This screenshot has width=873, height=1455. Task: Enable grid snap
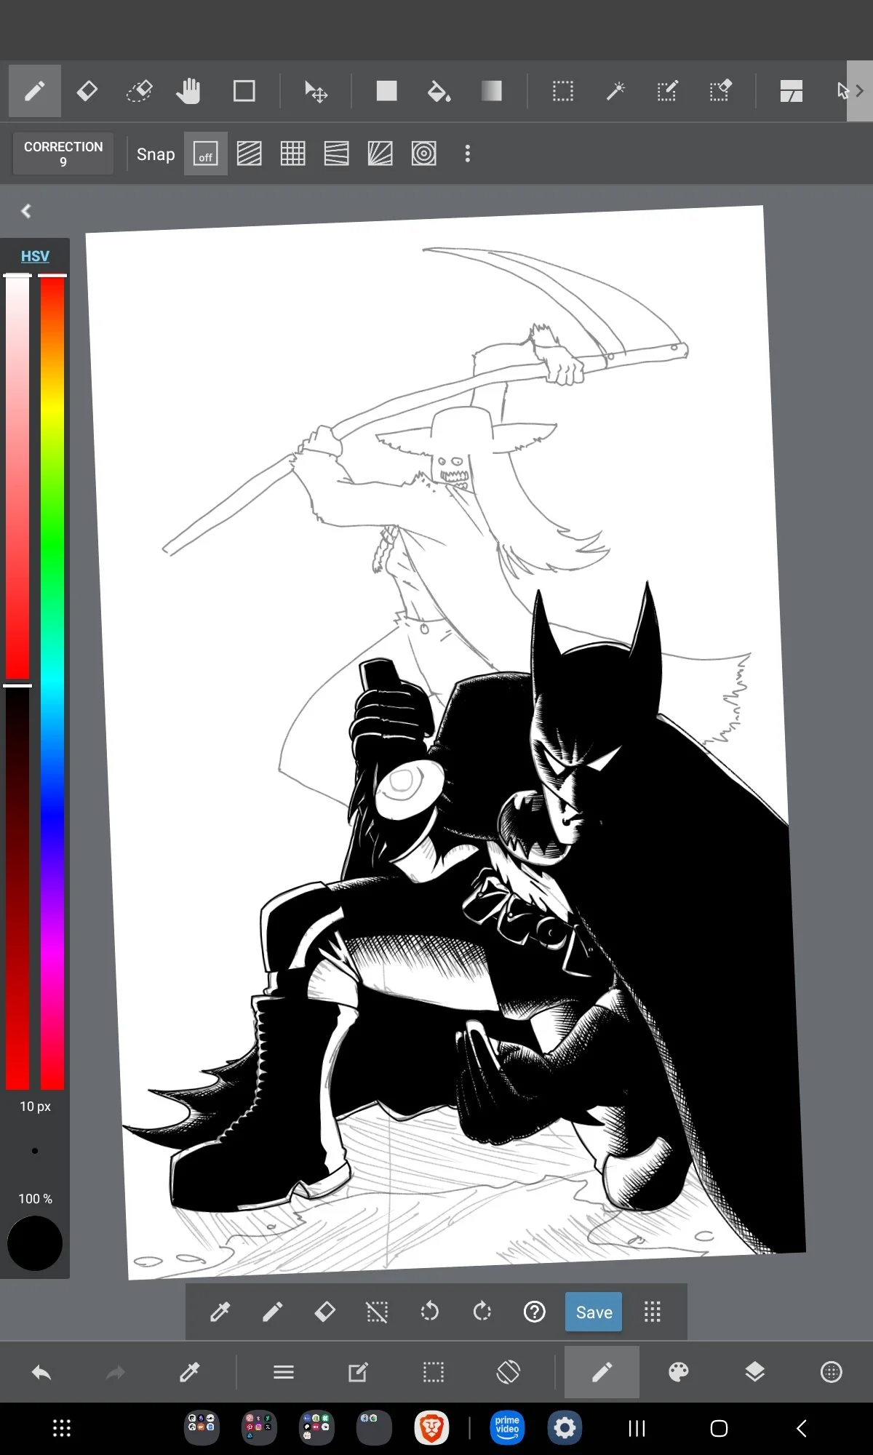293,154
